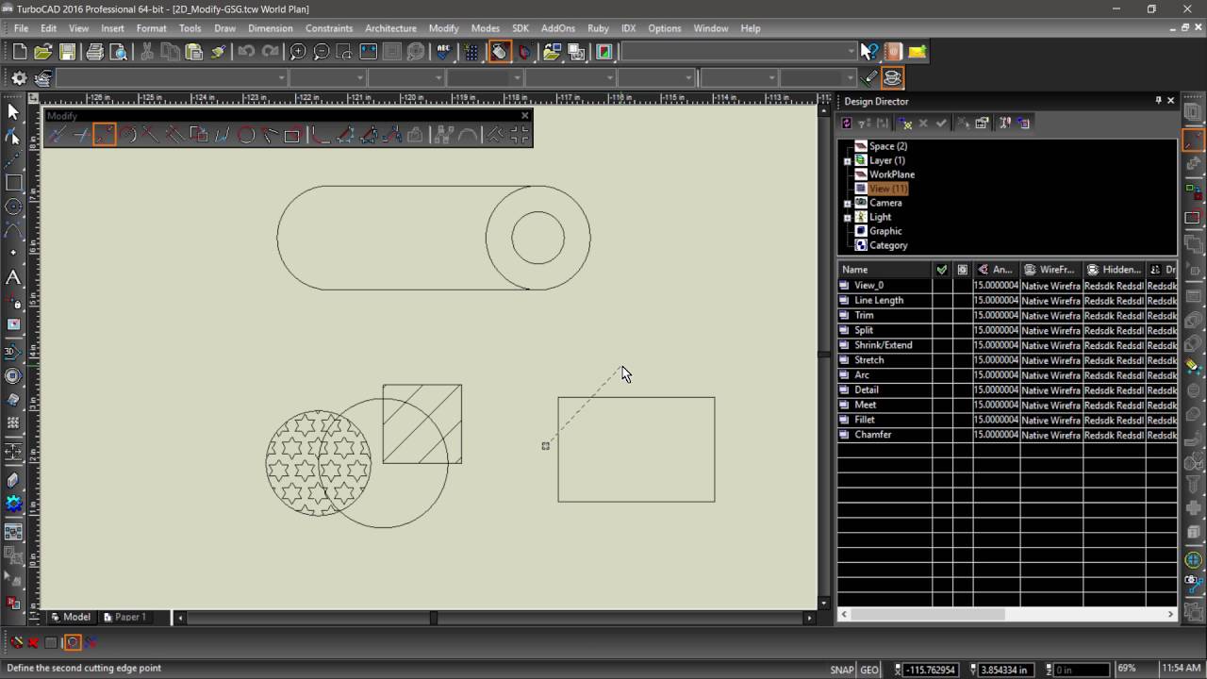This screenshot has height=679, width=1207.
Task: Click the Trim tool in the Modify toolbar
Action: click(81, 136)
